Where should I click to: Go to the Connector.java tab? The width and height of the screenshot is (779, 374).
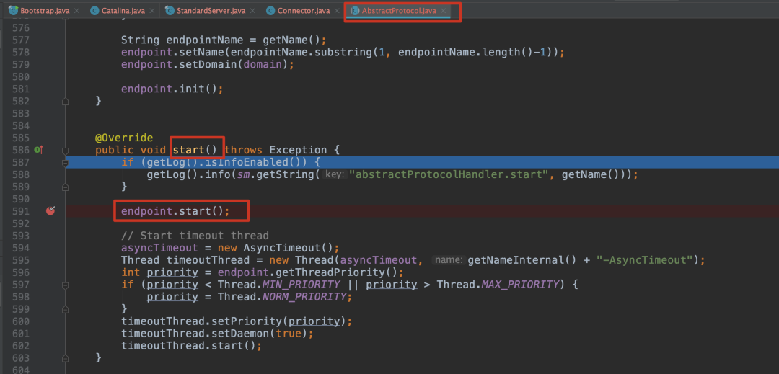coord(304,10)
